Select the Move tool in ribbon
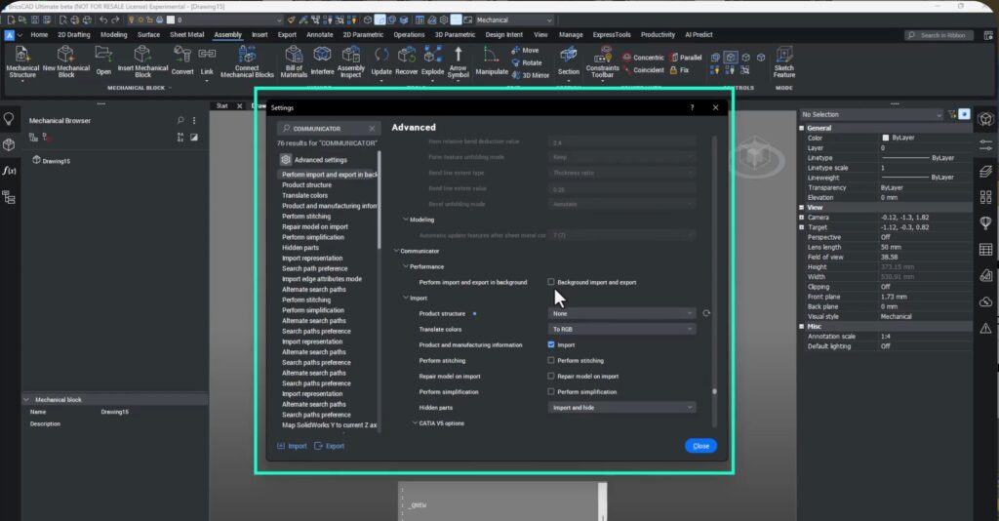The height and width of the screenshot is (521, 999). (x=526, y=51)
